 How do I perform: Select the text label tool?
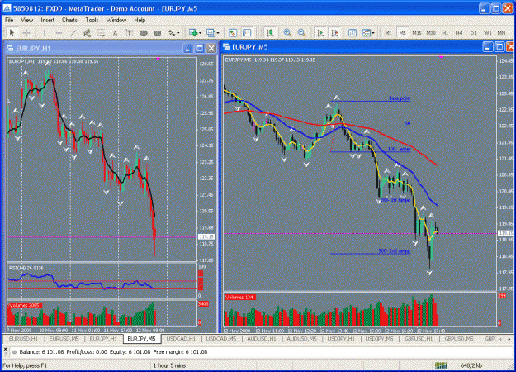click(x=129, y=32)
